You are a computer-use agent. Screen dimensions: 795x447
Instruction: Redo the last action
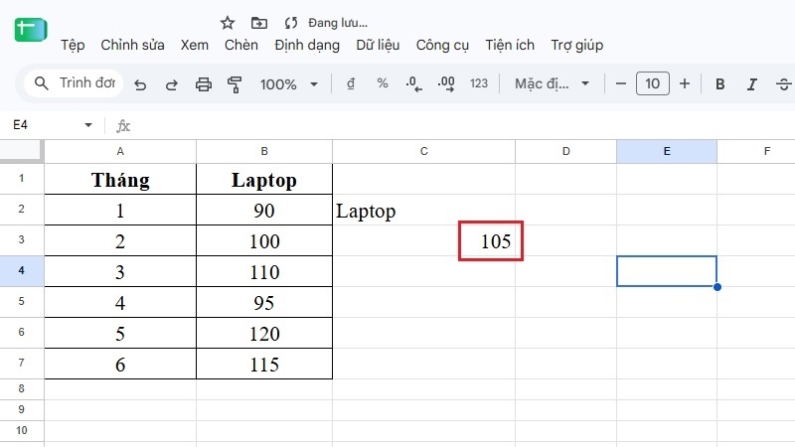coord(171,84)
